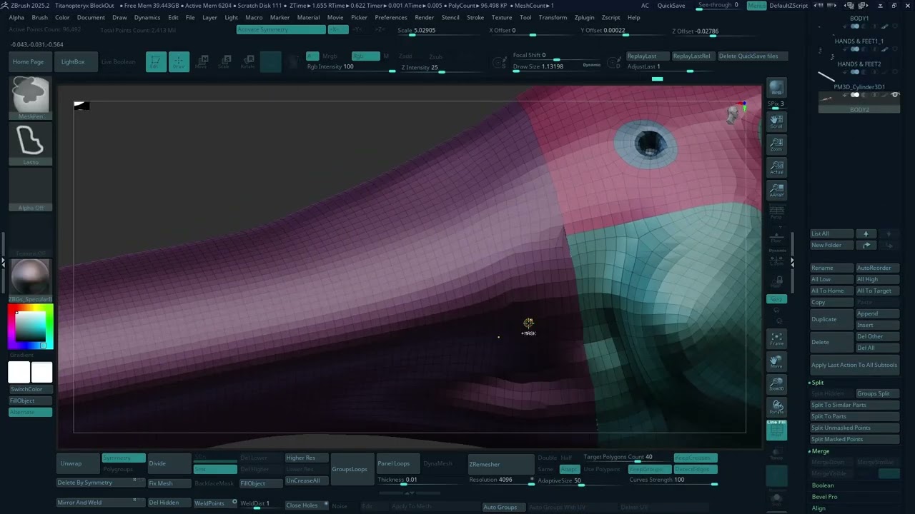Open the Alpha Off picker
Screen dimensions: 915x514
point(31,190)
